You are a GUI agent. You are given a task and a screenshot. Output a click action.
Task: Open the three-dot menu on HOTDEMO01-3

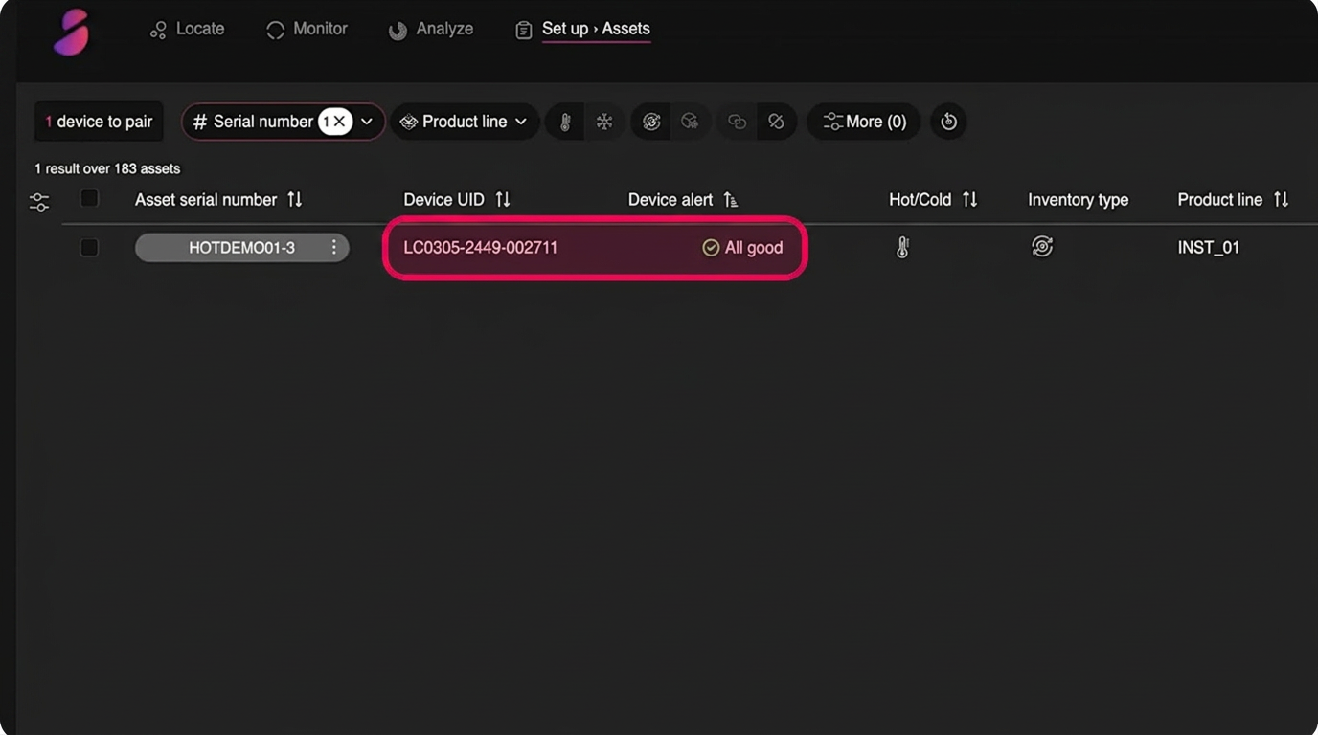pyautogui.click(x=333, y=247)
